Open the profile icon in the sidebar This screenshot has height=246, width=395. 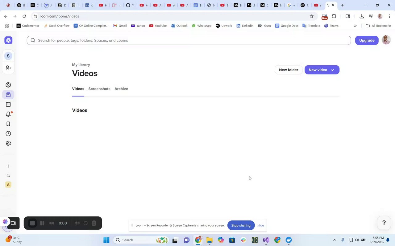[8, 85]
